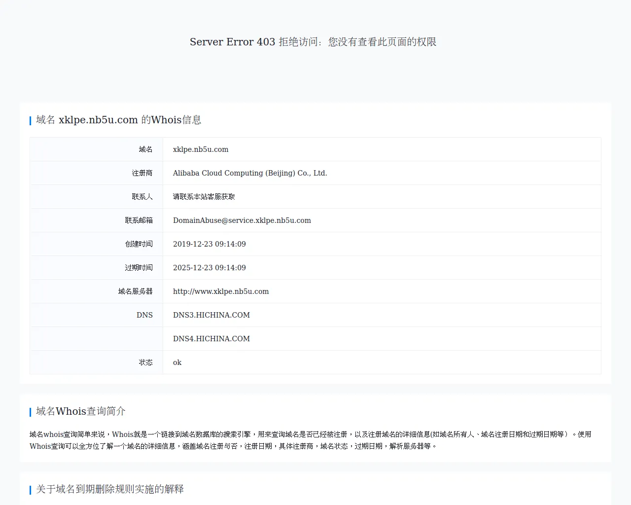Click the 创建时间 date 2019-12-23

tap(209, 244)
